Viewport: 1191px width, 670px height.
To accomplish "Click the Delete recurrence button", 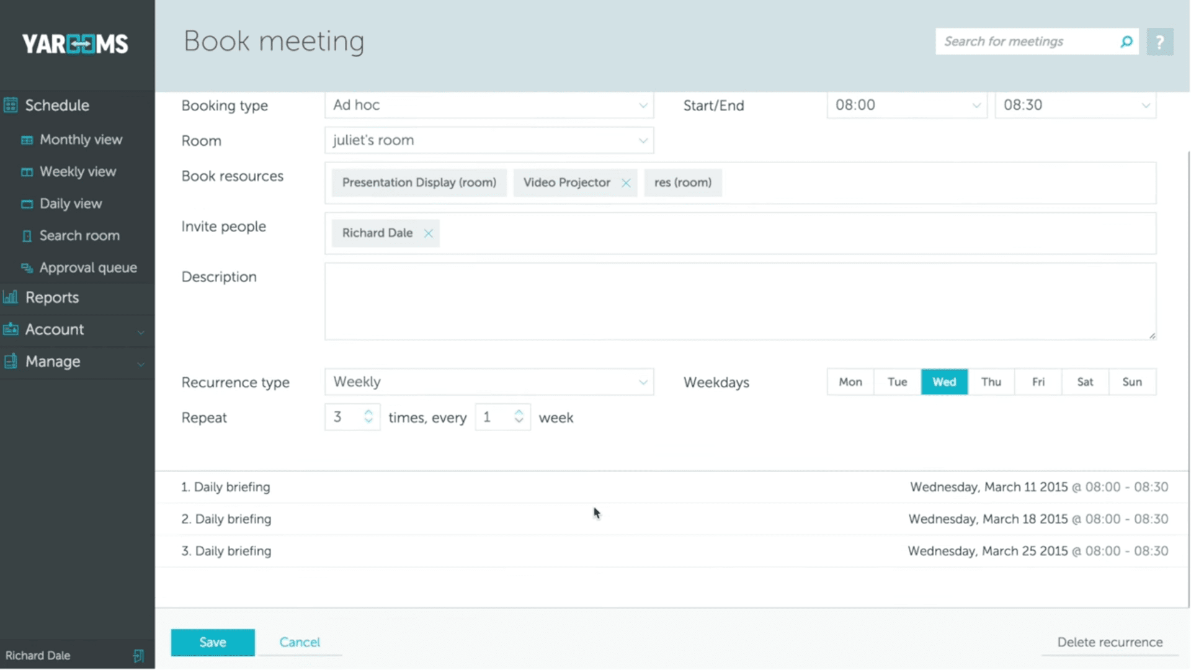I will (x=1110, y=642).
